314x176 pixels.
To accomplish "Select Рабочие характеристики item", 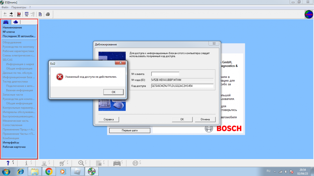I will (18, 51).
